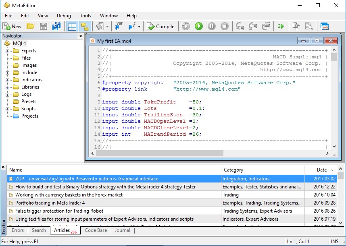Expand the Experts folder in Navigator
Viewport: 346px width, 246px height.
point(7,51)
